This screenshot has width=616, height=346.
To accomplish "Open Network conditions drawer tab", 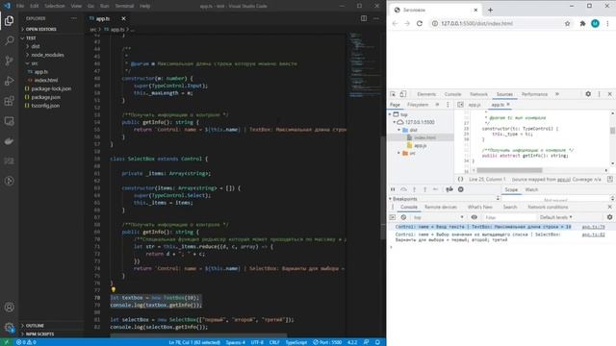I will point(548,208).
